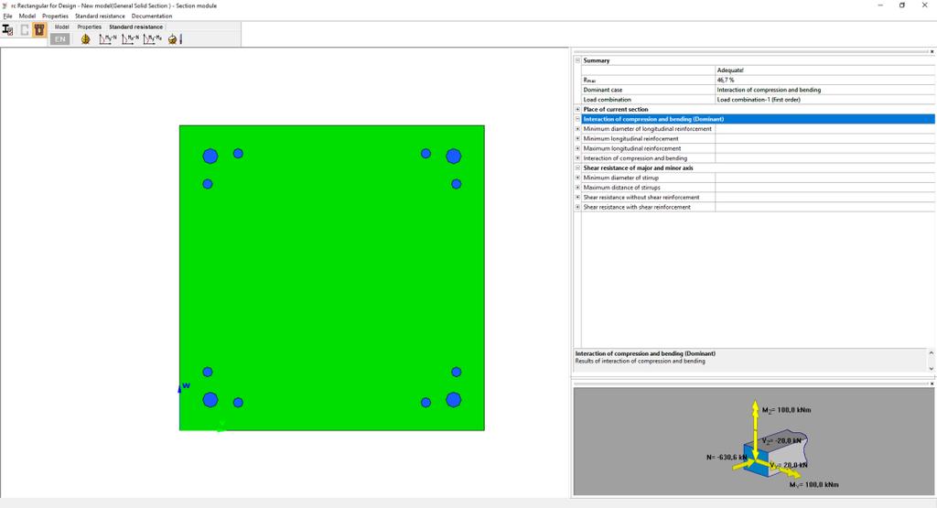Viewport: 937px width, 508px height.
Task: Expand Minimum diameter of stirrup
Action: pos(578,178)
